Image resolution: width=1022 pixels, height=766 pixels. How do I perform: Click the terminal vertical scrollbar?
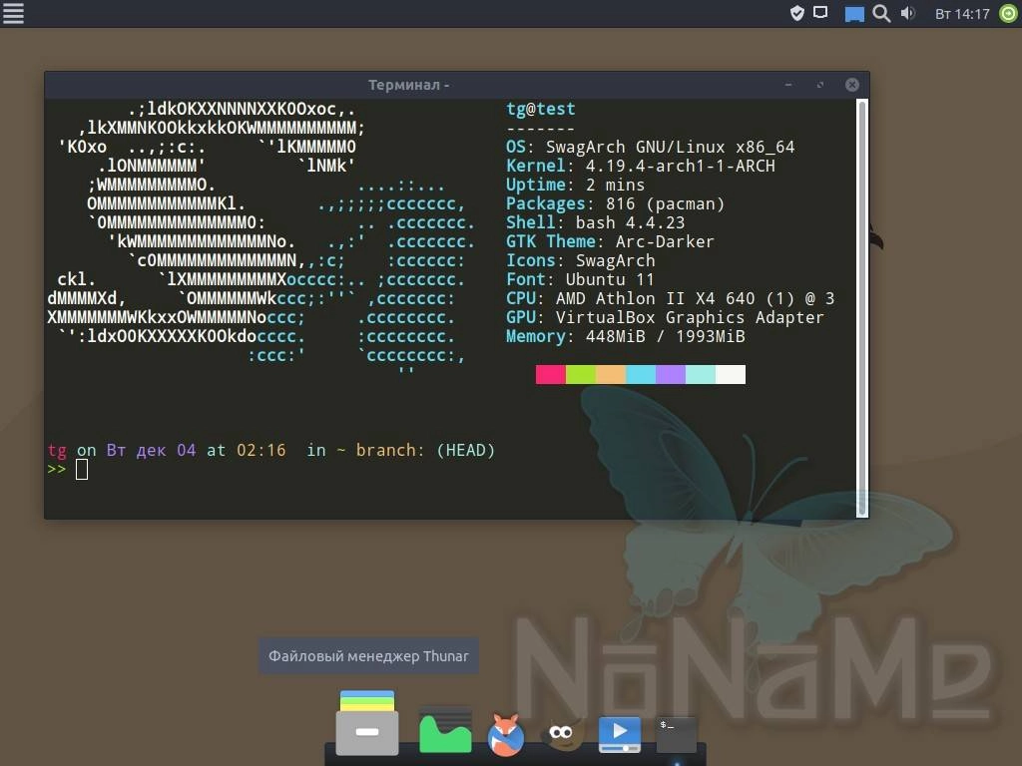tap(861, 308)
